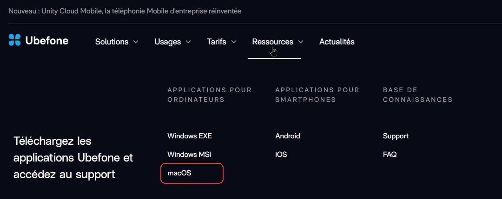
Task: Visit the Support knowledge base link
Action: tap(396, 136)
